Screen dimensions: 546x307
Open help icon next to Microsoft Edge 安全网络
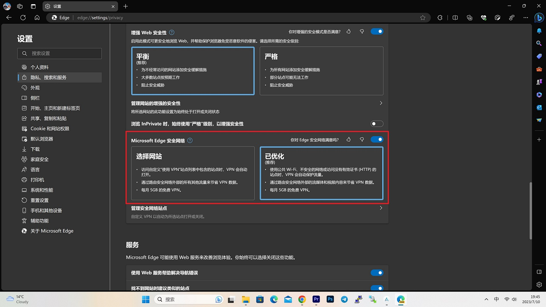click(190, 140)
